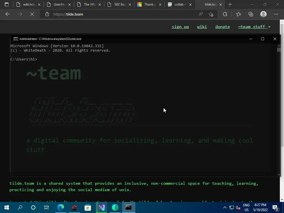
Task: Select the Command Prompt taskbar button
Action: 129,207
